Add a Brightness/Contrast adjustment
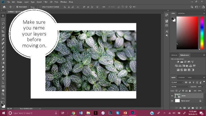Image resolution: width=206 pixels, height=116 pixels. 178,62
